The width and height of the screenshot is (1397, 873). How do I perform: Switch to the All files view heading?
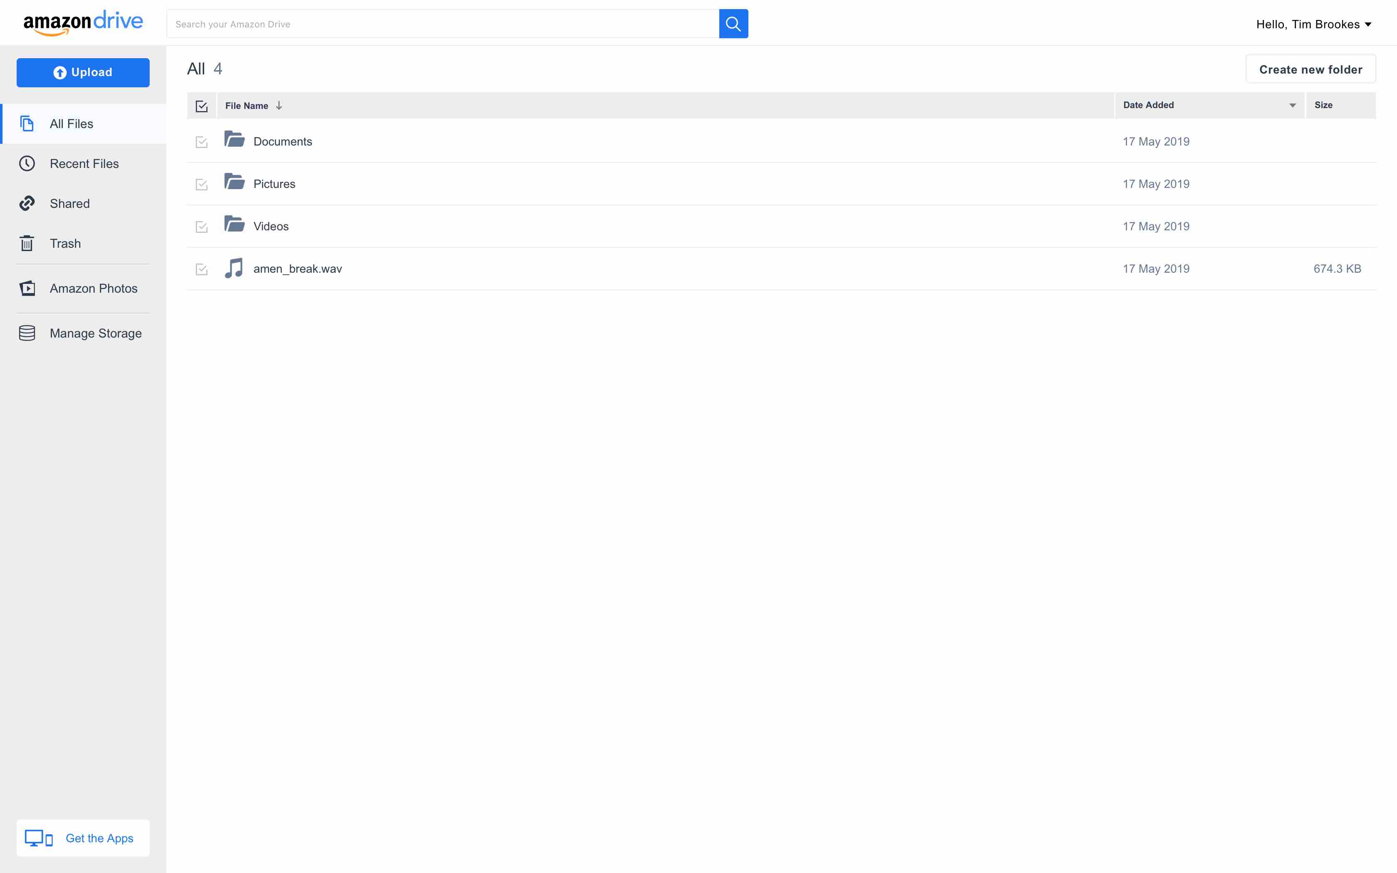[196, 69]
